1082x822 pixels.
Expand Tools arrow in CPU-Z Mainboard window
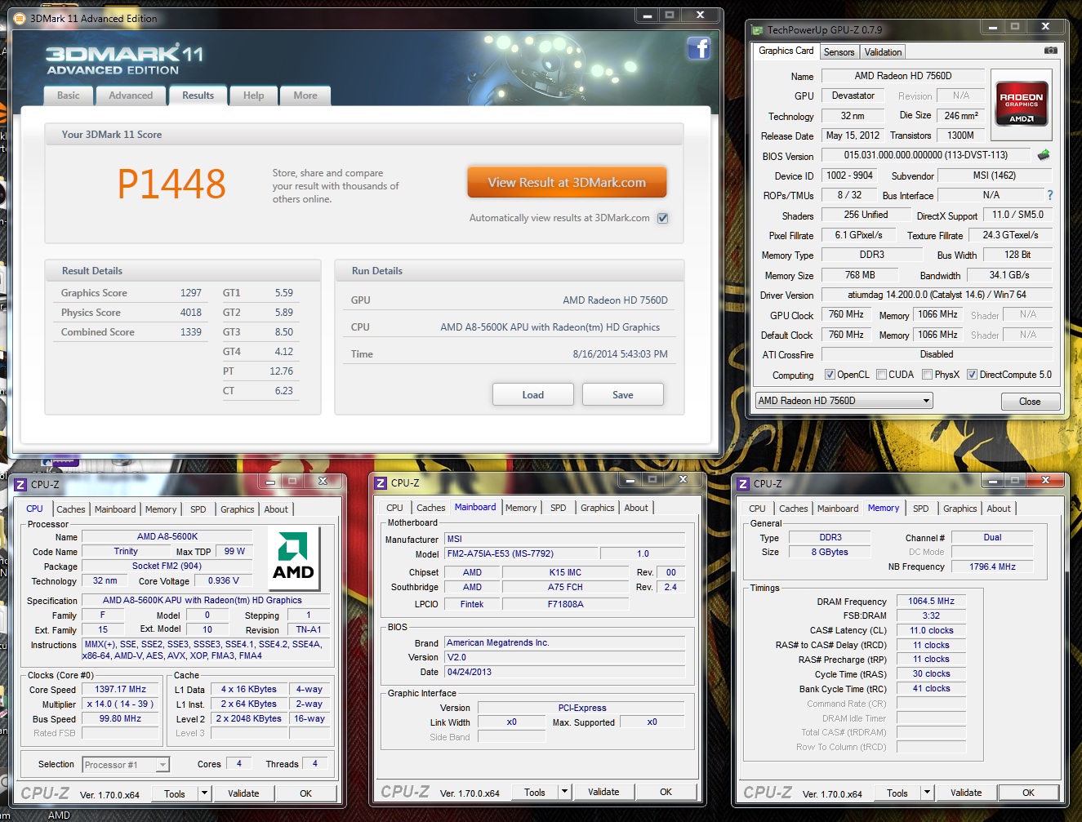564,792
